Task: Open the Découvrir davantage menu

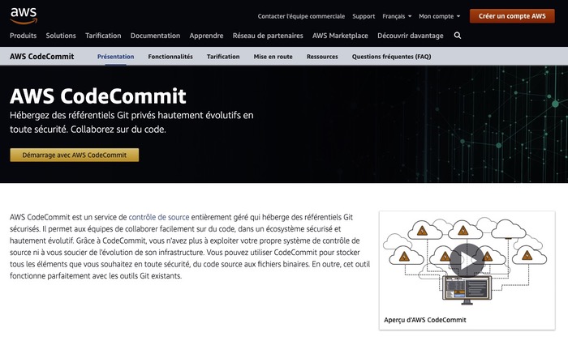Action: click(411, 36)
